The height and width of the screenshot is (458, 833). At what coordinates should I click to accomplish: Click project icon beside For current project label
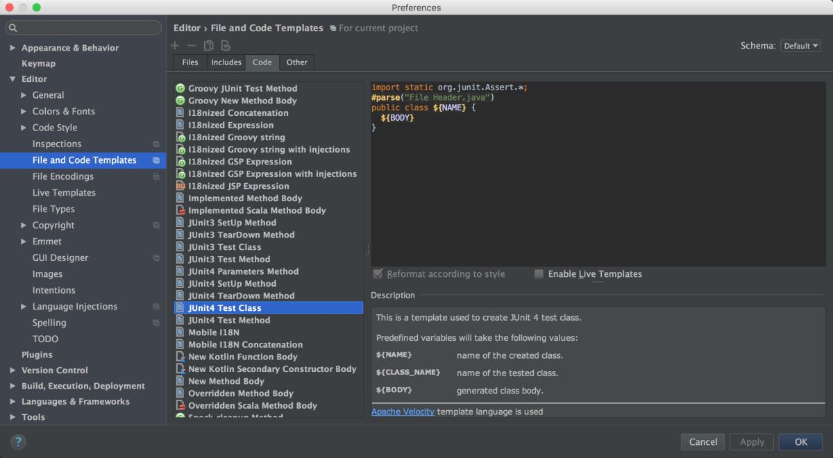coord(333,28)
